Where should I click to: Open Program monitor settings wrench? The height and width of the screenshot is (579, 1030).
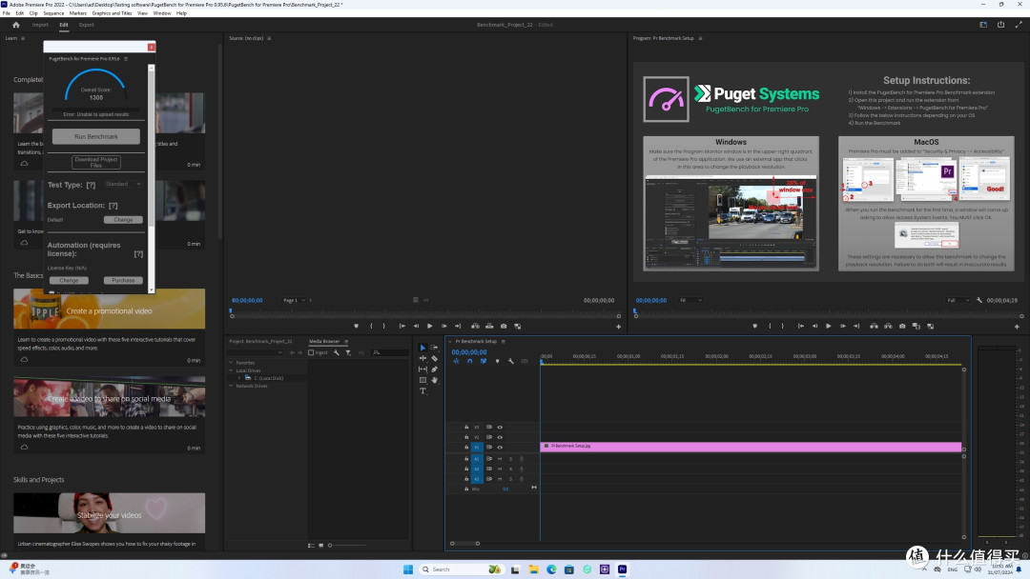pos(978,300)
